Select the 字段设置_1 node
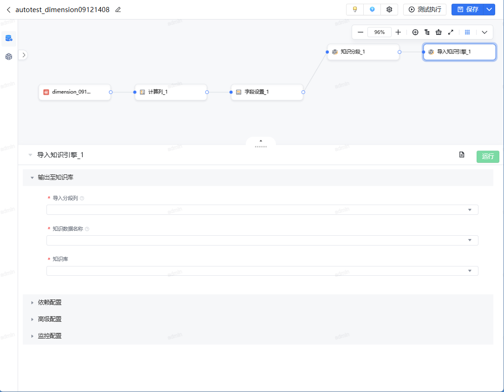The width and height of the screenshot is (504, 392). click(x=267, y=92)
